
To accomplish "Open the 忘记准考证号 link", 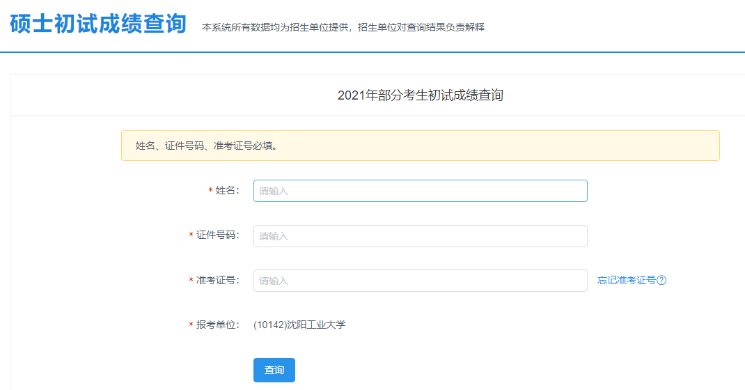I will tap(626, 281).
